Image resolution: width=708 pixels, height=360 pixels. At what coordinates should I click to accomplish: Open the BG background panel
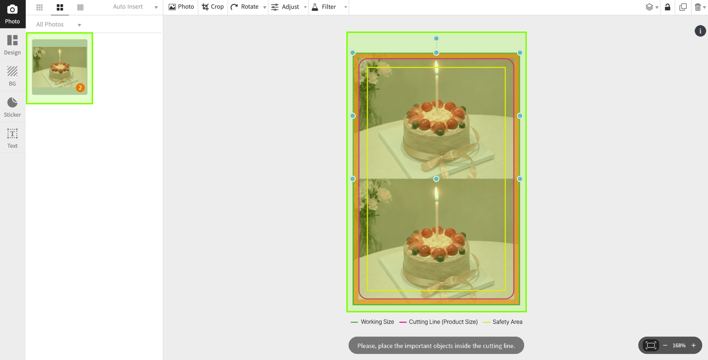pos(13,76)
